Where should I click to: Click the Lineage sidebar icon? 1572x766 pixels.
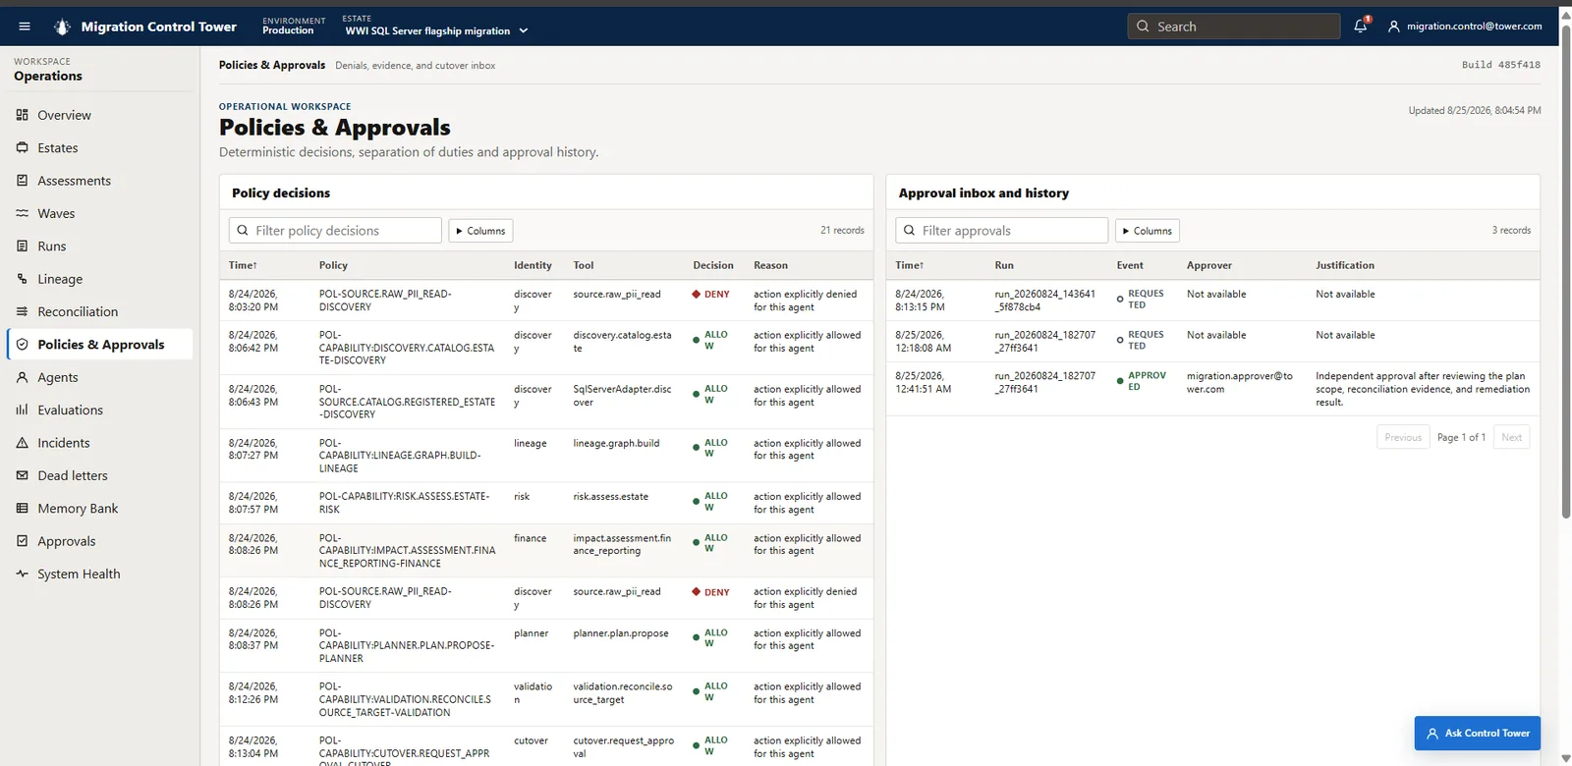click(22, 279)
